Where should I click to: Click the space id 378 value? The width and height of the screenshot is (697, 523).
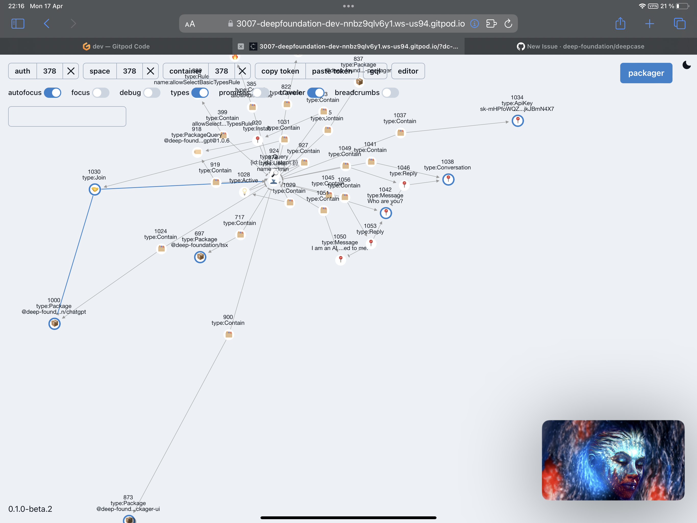[130, 71]
